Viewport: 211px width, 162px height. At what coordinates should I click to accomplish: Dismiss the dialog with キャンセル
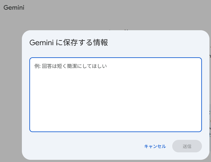pos(155,146)
